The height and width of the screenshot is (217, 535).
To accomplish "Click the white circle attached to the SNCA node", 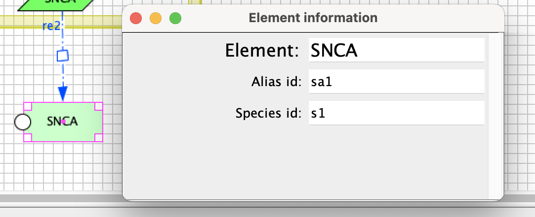I will pyautogui.click(x=23, y=122).
